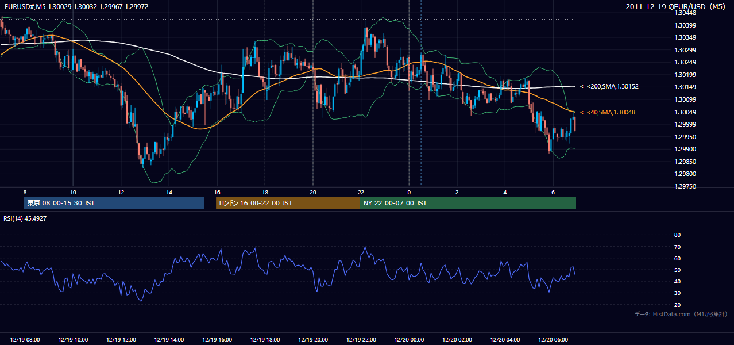Click hour label 22 on price chart axis
This screenshot has height=345, width=734.
coord(361,192)
